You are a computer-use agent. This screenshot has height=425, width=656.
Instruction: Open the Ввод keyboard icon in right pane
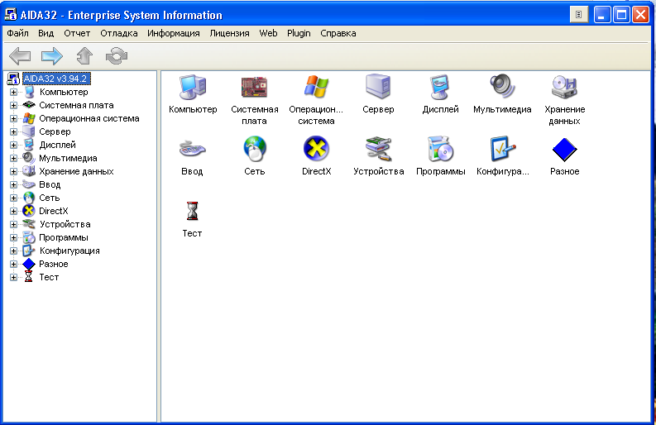192,149
